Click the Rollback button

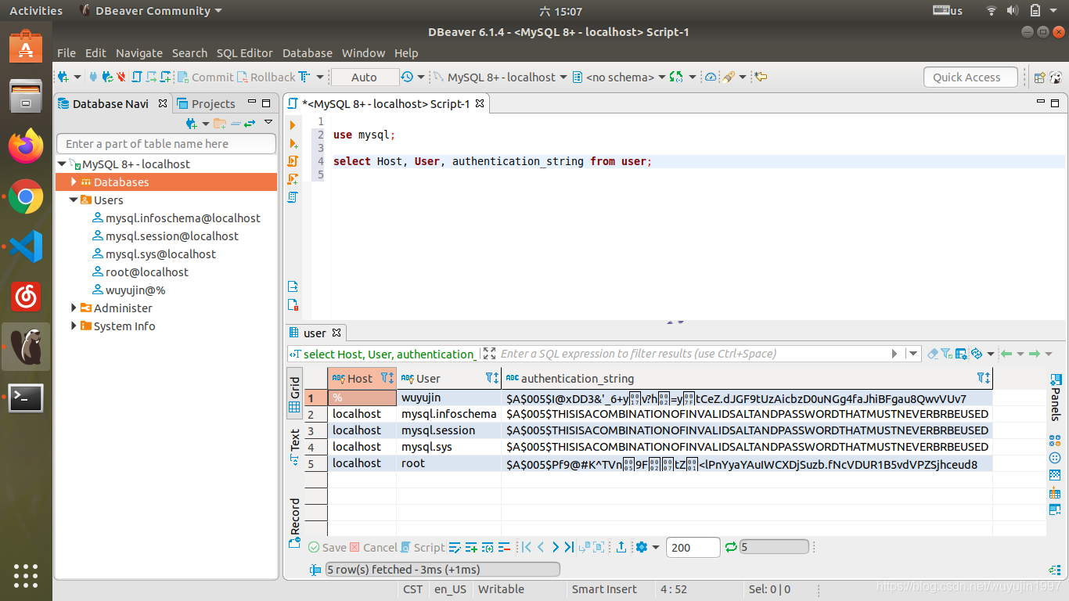click(x=265, y=77)
